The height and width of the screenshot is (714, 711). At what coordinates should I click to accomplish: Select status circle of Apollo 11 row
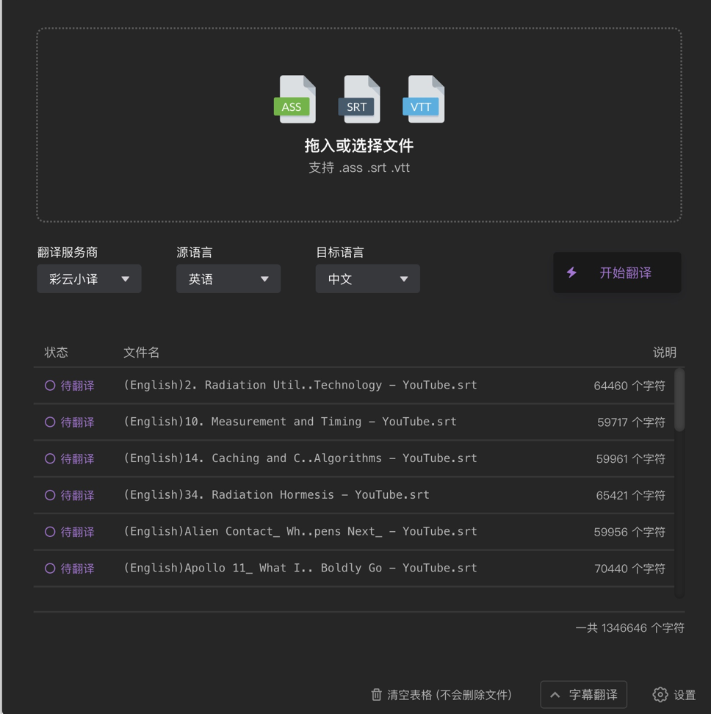(x=50, y=568)
